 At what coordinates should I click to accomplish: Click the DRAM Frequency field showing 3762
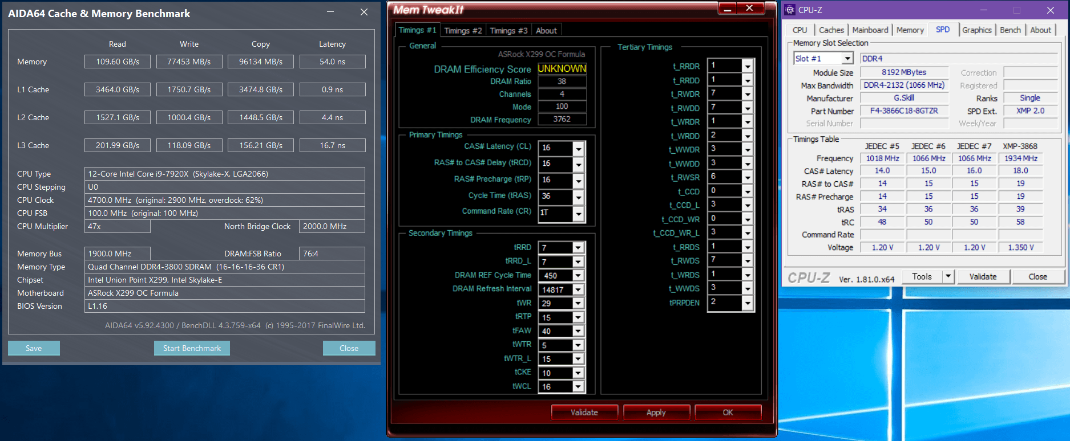pyautogui.click(x=562, y=119)
